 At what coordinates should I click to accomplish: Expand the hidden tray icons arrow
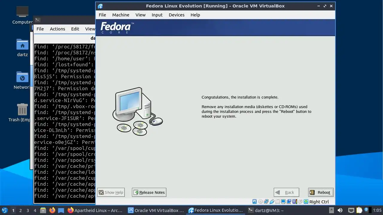coord(332,210)
